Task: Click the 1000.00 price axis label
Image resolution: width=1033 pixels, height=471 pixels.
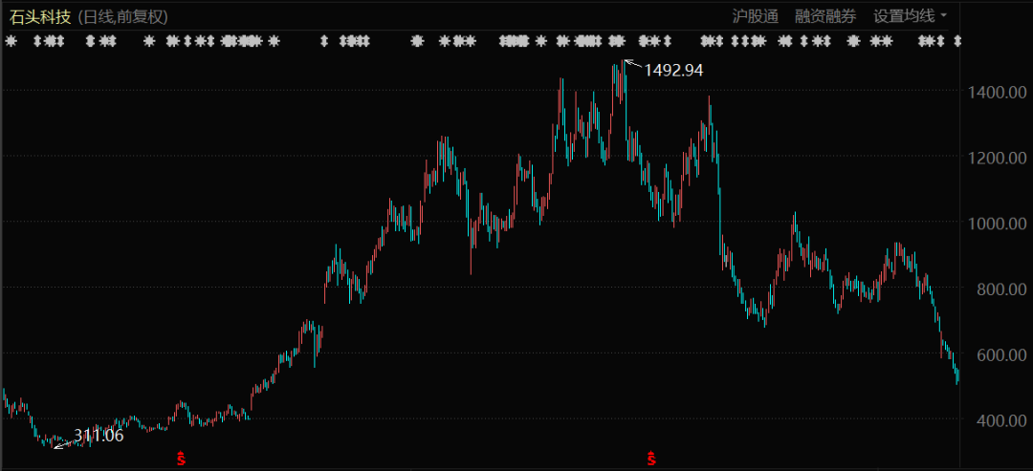Action: pyautogui.click(x=997, y=223)
